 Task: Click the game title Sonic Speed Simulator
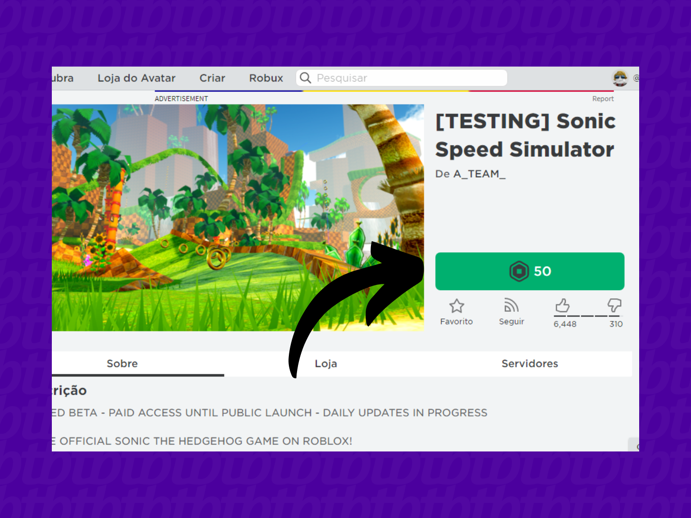click(x=525, y=135)
